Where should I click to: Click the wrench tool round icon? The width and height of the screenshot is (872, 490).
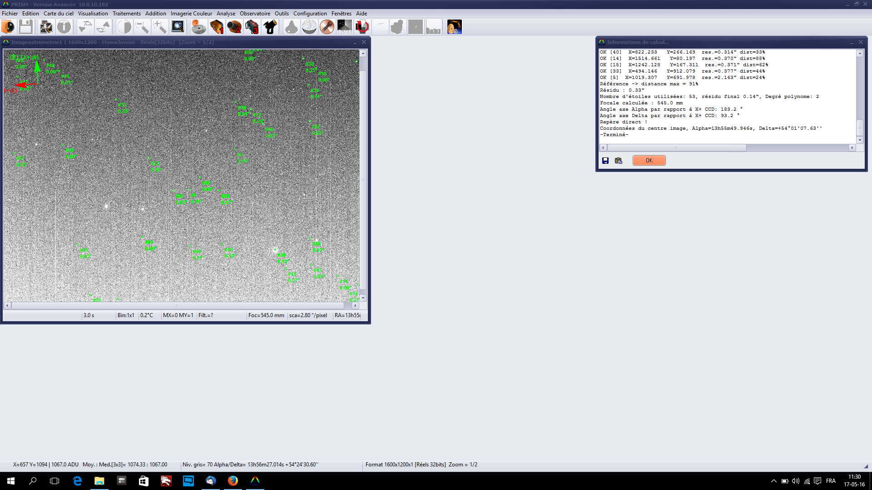point(327,27)
